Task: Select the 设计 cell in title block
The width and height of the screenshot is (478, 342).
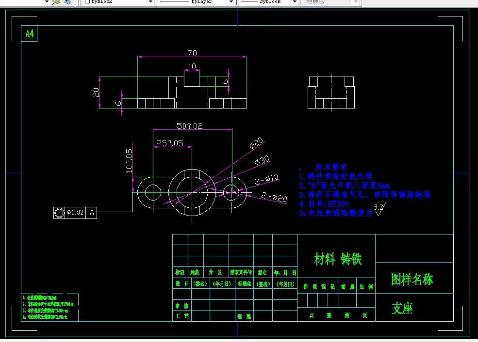Action: pyautogui.click(x=182, y=283)
